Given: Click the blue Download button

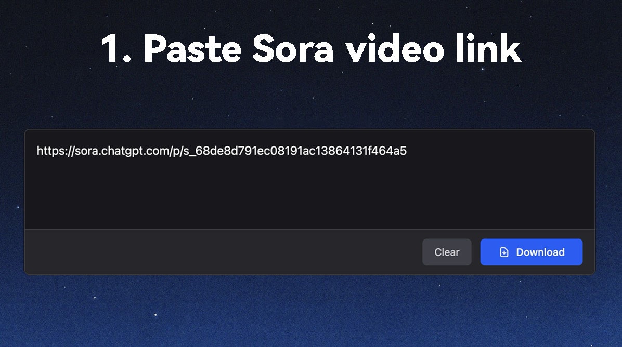Looking at the screenshot, I should (x=531, y=252).
